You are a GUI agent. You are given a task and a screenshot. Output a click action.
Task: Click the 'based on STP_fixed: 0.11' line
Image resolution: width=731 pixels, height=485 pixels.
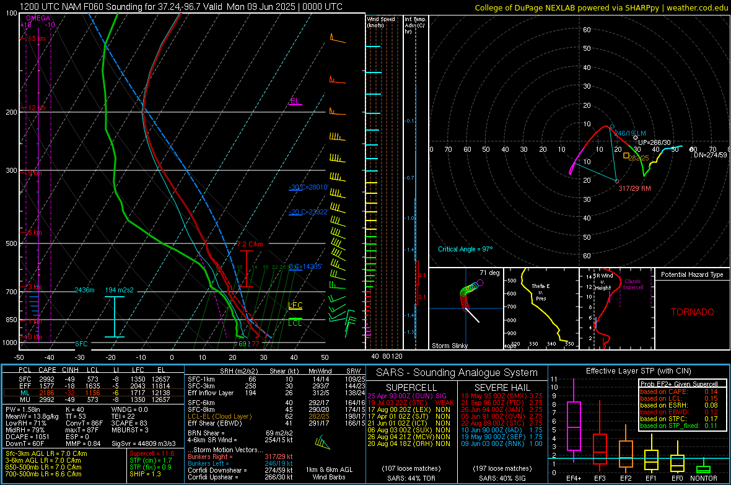679,426
